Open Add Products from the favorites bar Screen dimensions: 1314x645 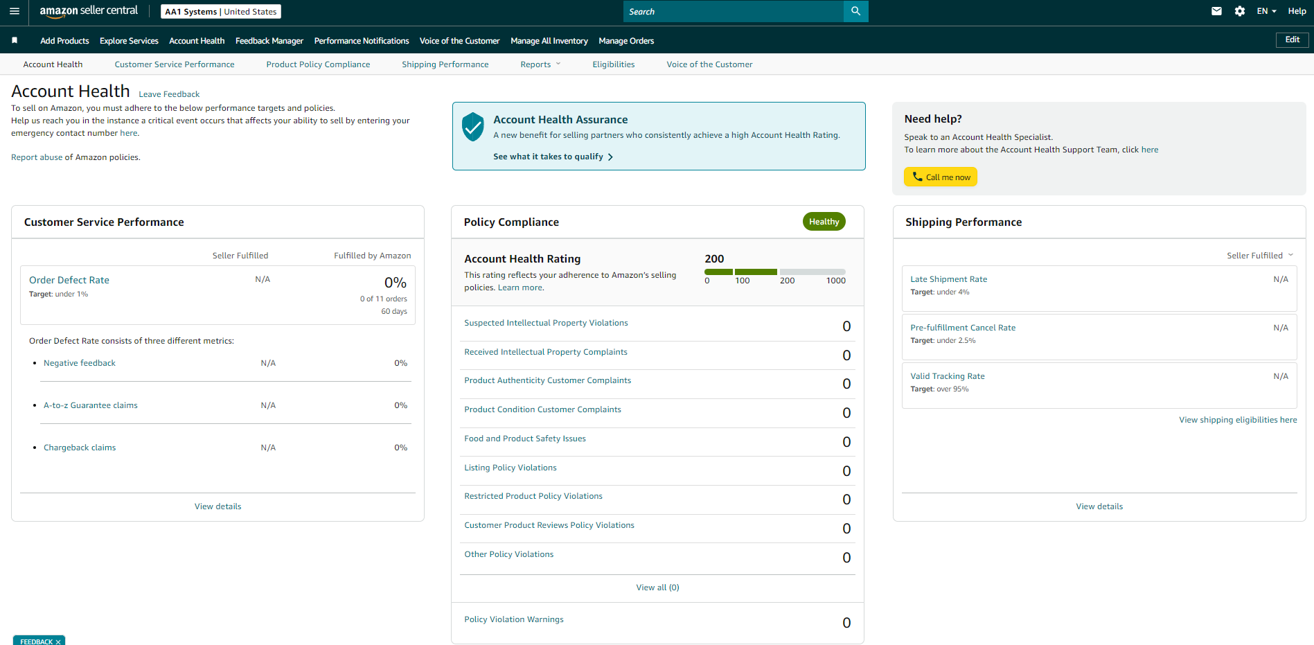coord(64,41)
